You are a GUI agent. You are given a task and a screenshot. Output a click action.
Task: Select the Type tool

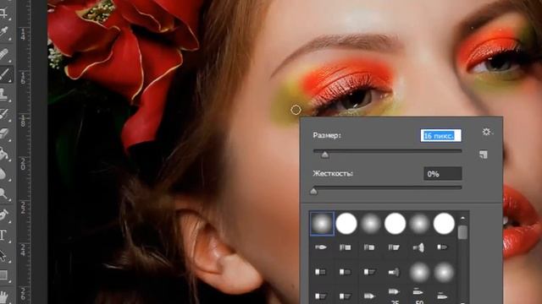[x=3, y=235]
